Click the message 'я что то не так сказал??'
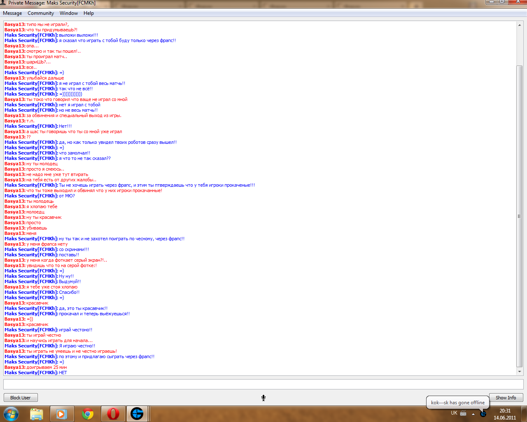This screenshot has height=422, width=527. coord(85,158)
